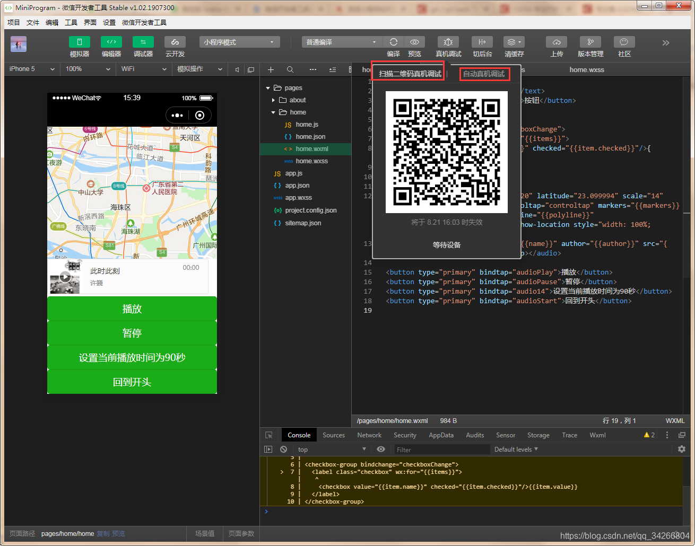Image resolution: width=695 pixels, height=546 pixels.
Task: Open the 设置 menu in menu bar
Action: (109, 22)
